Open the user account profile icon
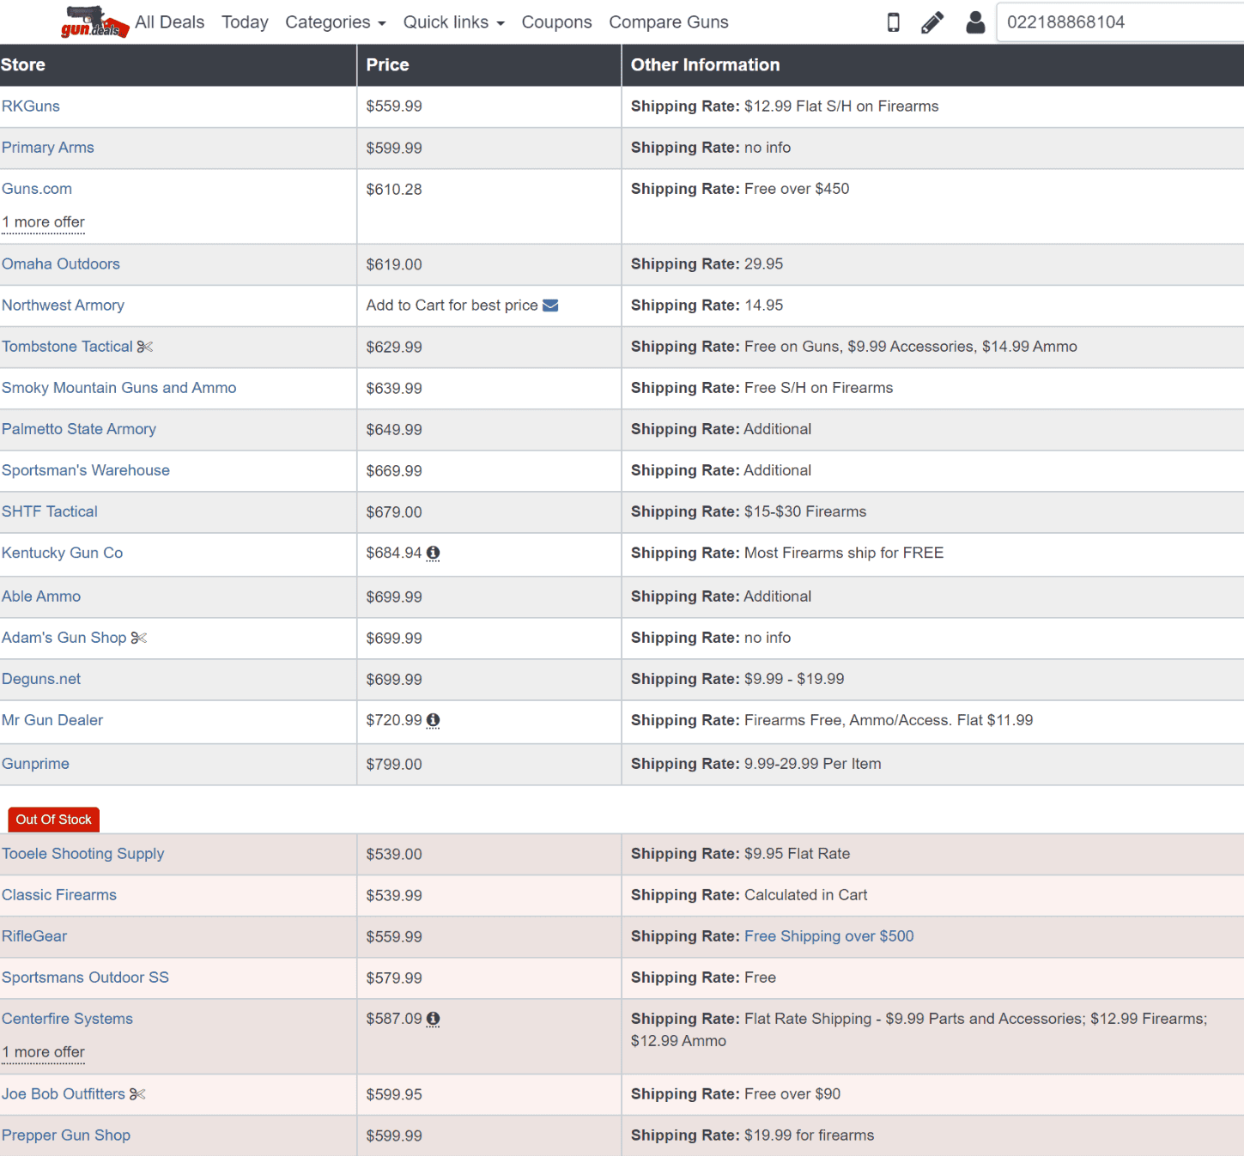This screenshot has width=1244, height=1156. point(975,22)
